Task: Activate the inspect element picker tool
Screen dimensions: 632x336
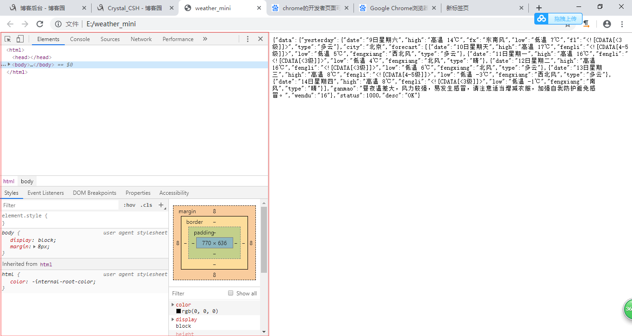Action: [8, 39]
